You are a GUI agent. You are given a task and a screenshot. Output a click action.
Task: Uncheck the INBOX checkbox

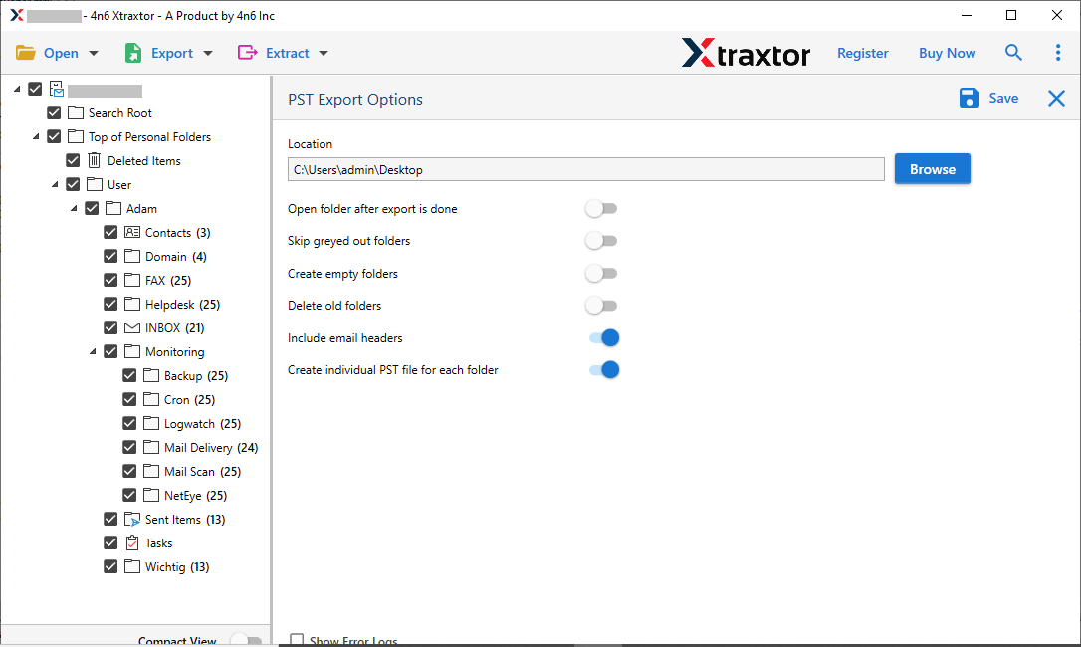(110, 327)
